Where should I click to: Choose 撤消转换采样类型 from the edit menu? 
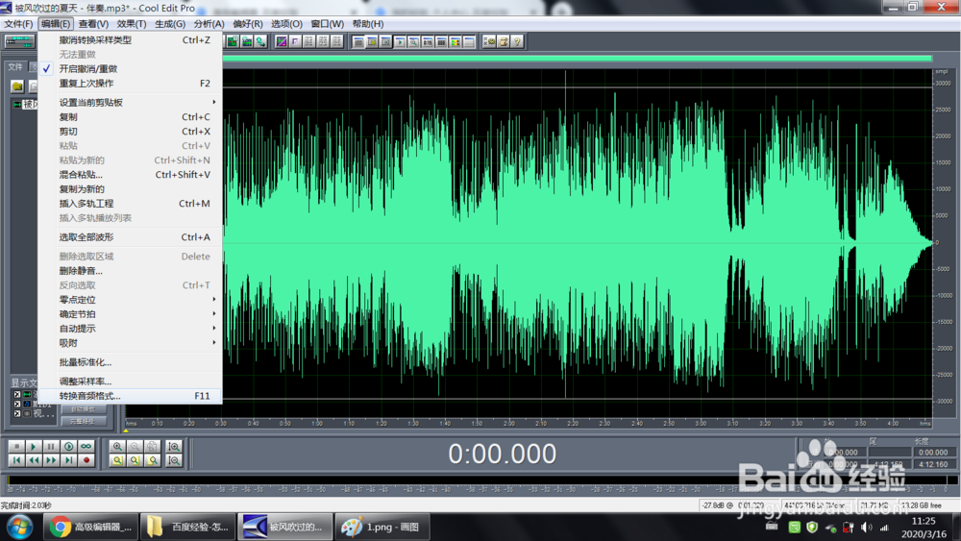130,39
